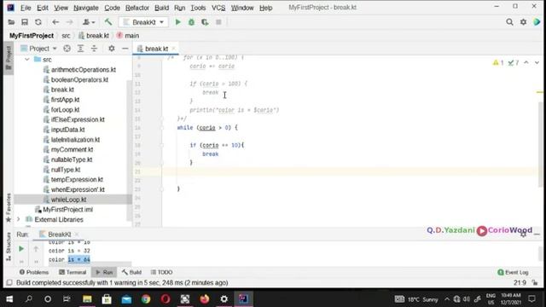546x307 pixels.
Task: Open ifElseExpression.kt file
Action: (78, 119)
